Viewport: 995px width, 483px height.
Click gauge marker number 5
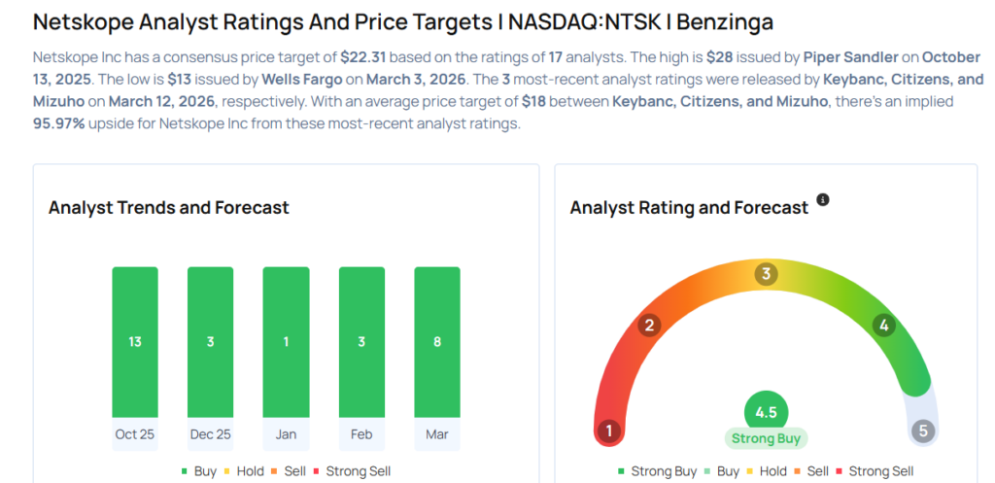point(923,431)
